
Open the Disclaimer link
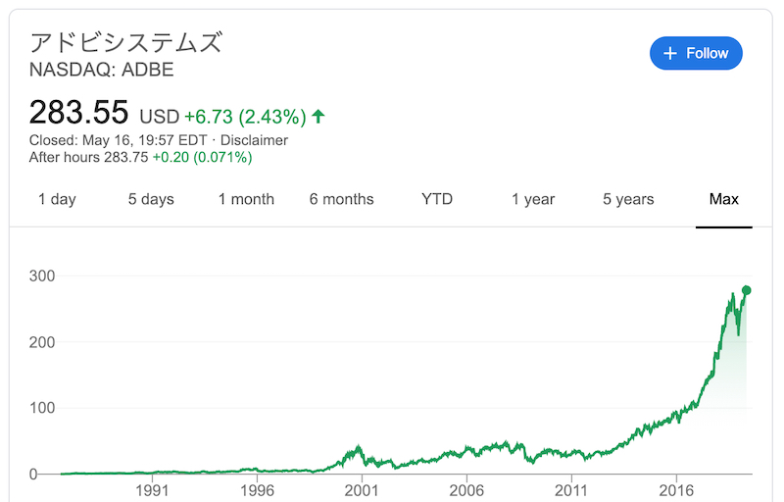pos(254,140)
